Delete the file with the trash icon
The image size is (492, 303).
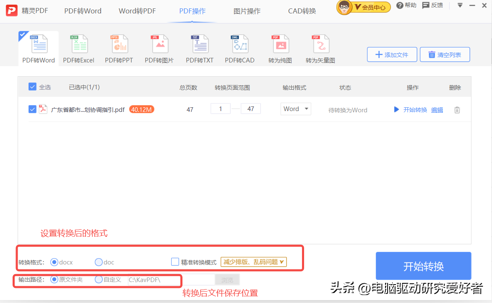point(457,110)
